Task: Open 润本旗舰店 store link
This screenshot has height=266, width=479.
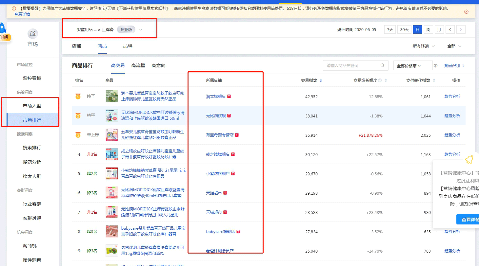Action: (216, 97)
